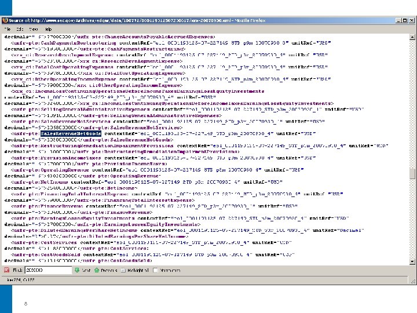
Task: Click the usfr-pte:OperatingRevenue opening tag
Action: pyautogui.click(x=50, y=170)
